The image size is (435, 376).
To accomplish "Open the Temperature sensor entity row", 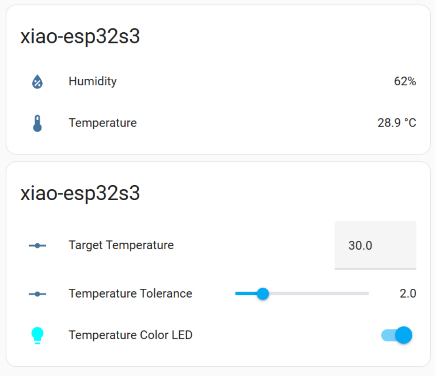I will coord(218,123).
